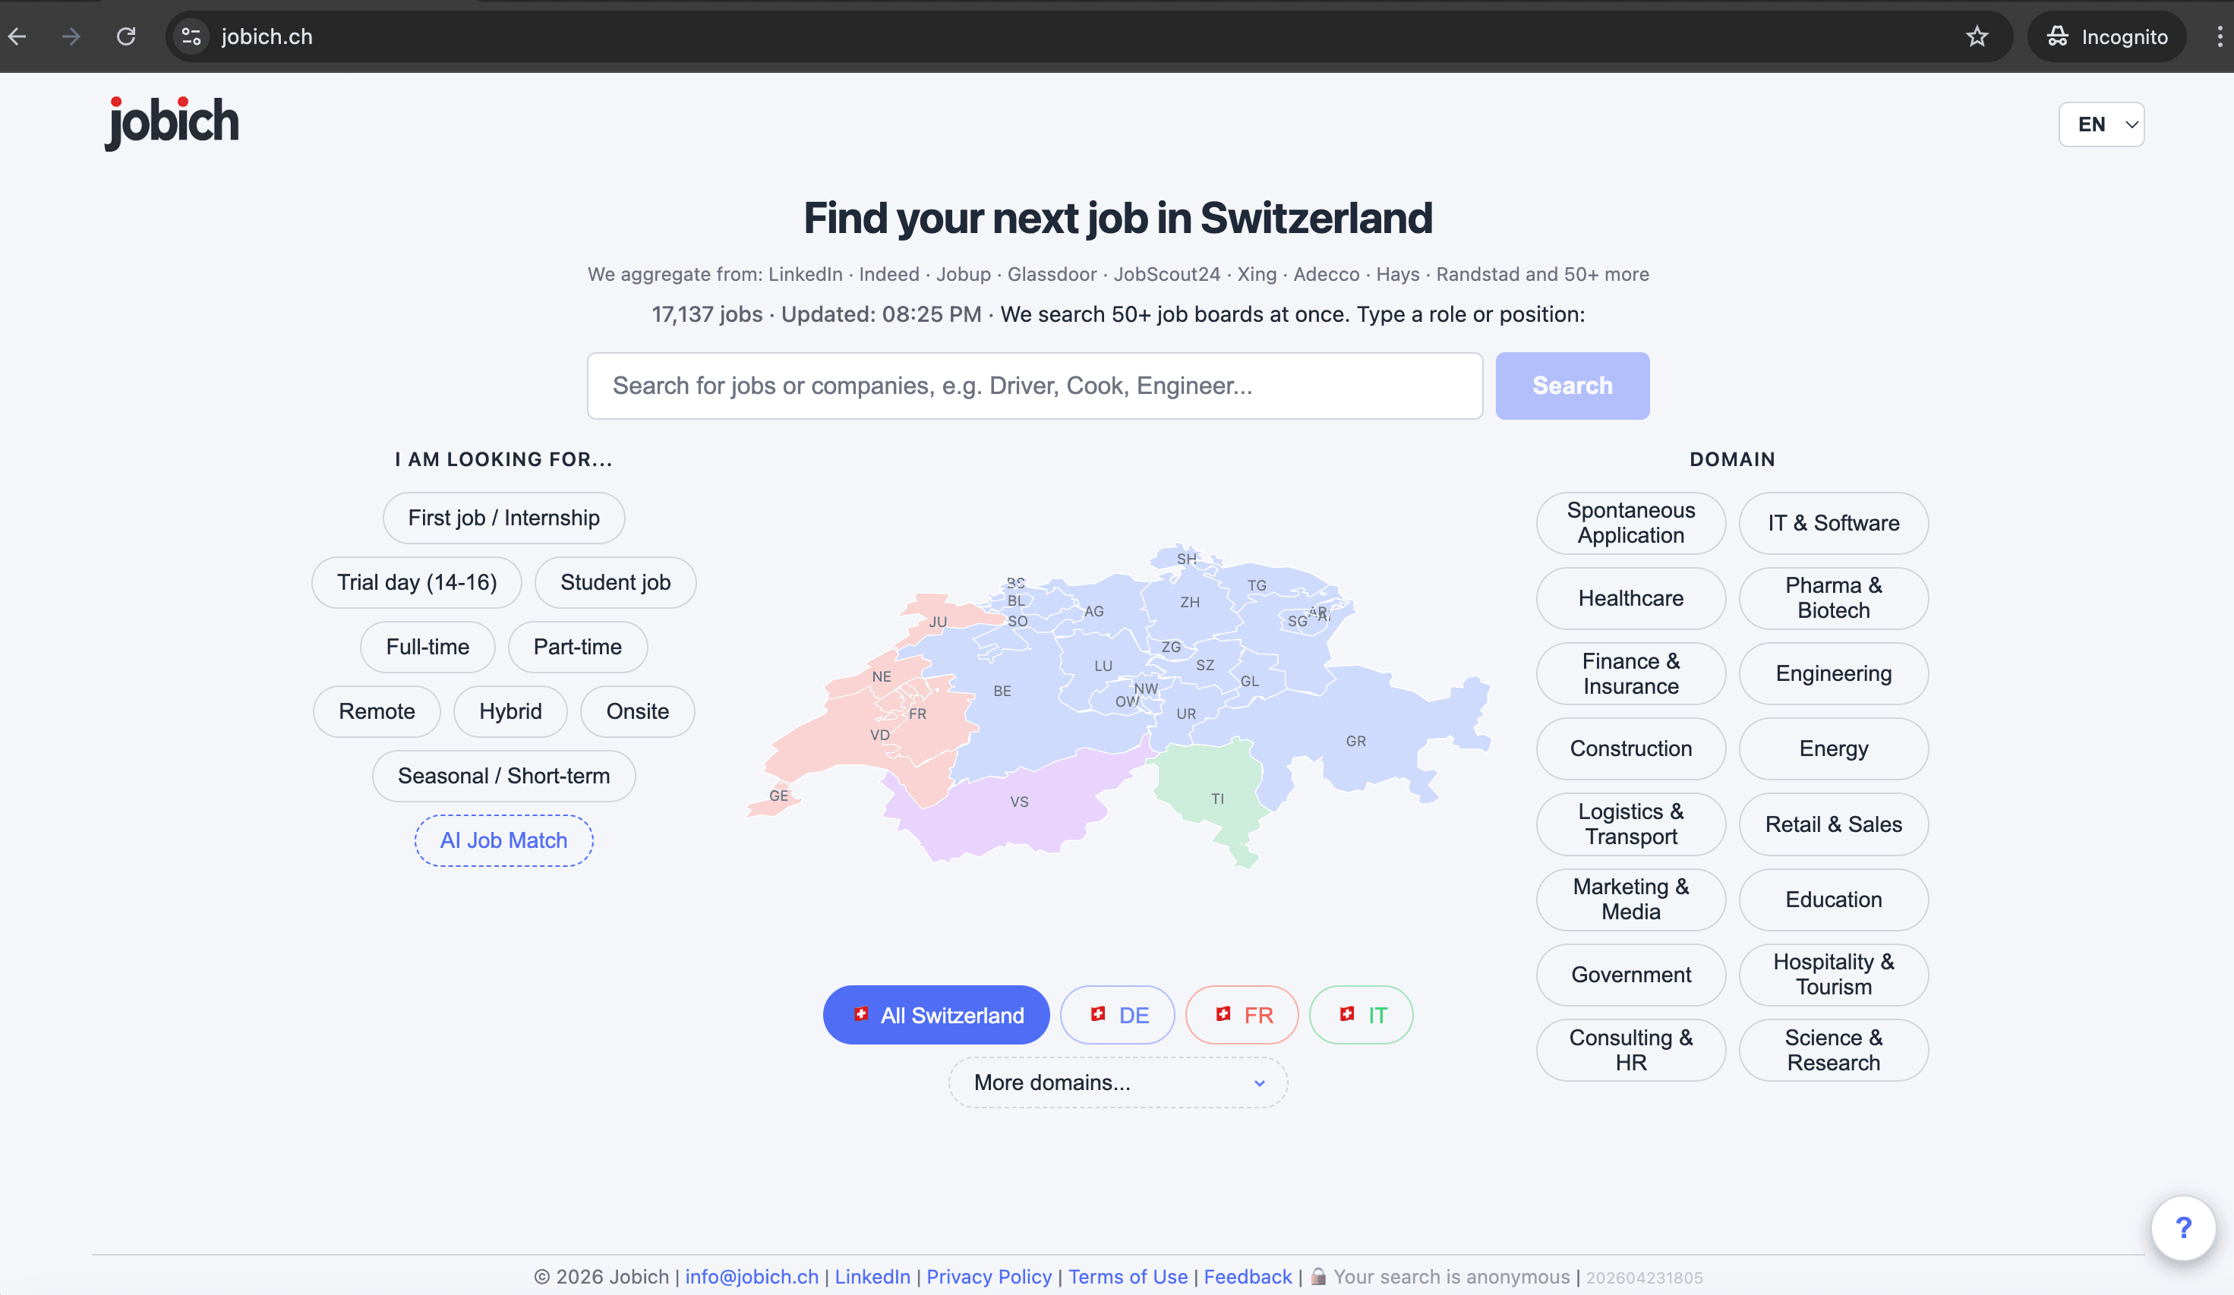Open the Privacy Policy link
Image resolution: width=2234 pixels, height=1295 pixels.
(989, 1276)
